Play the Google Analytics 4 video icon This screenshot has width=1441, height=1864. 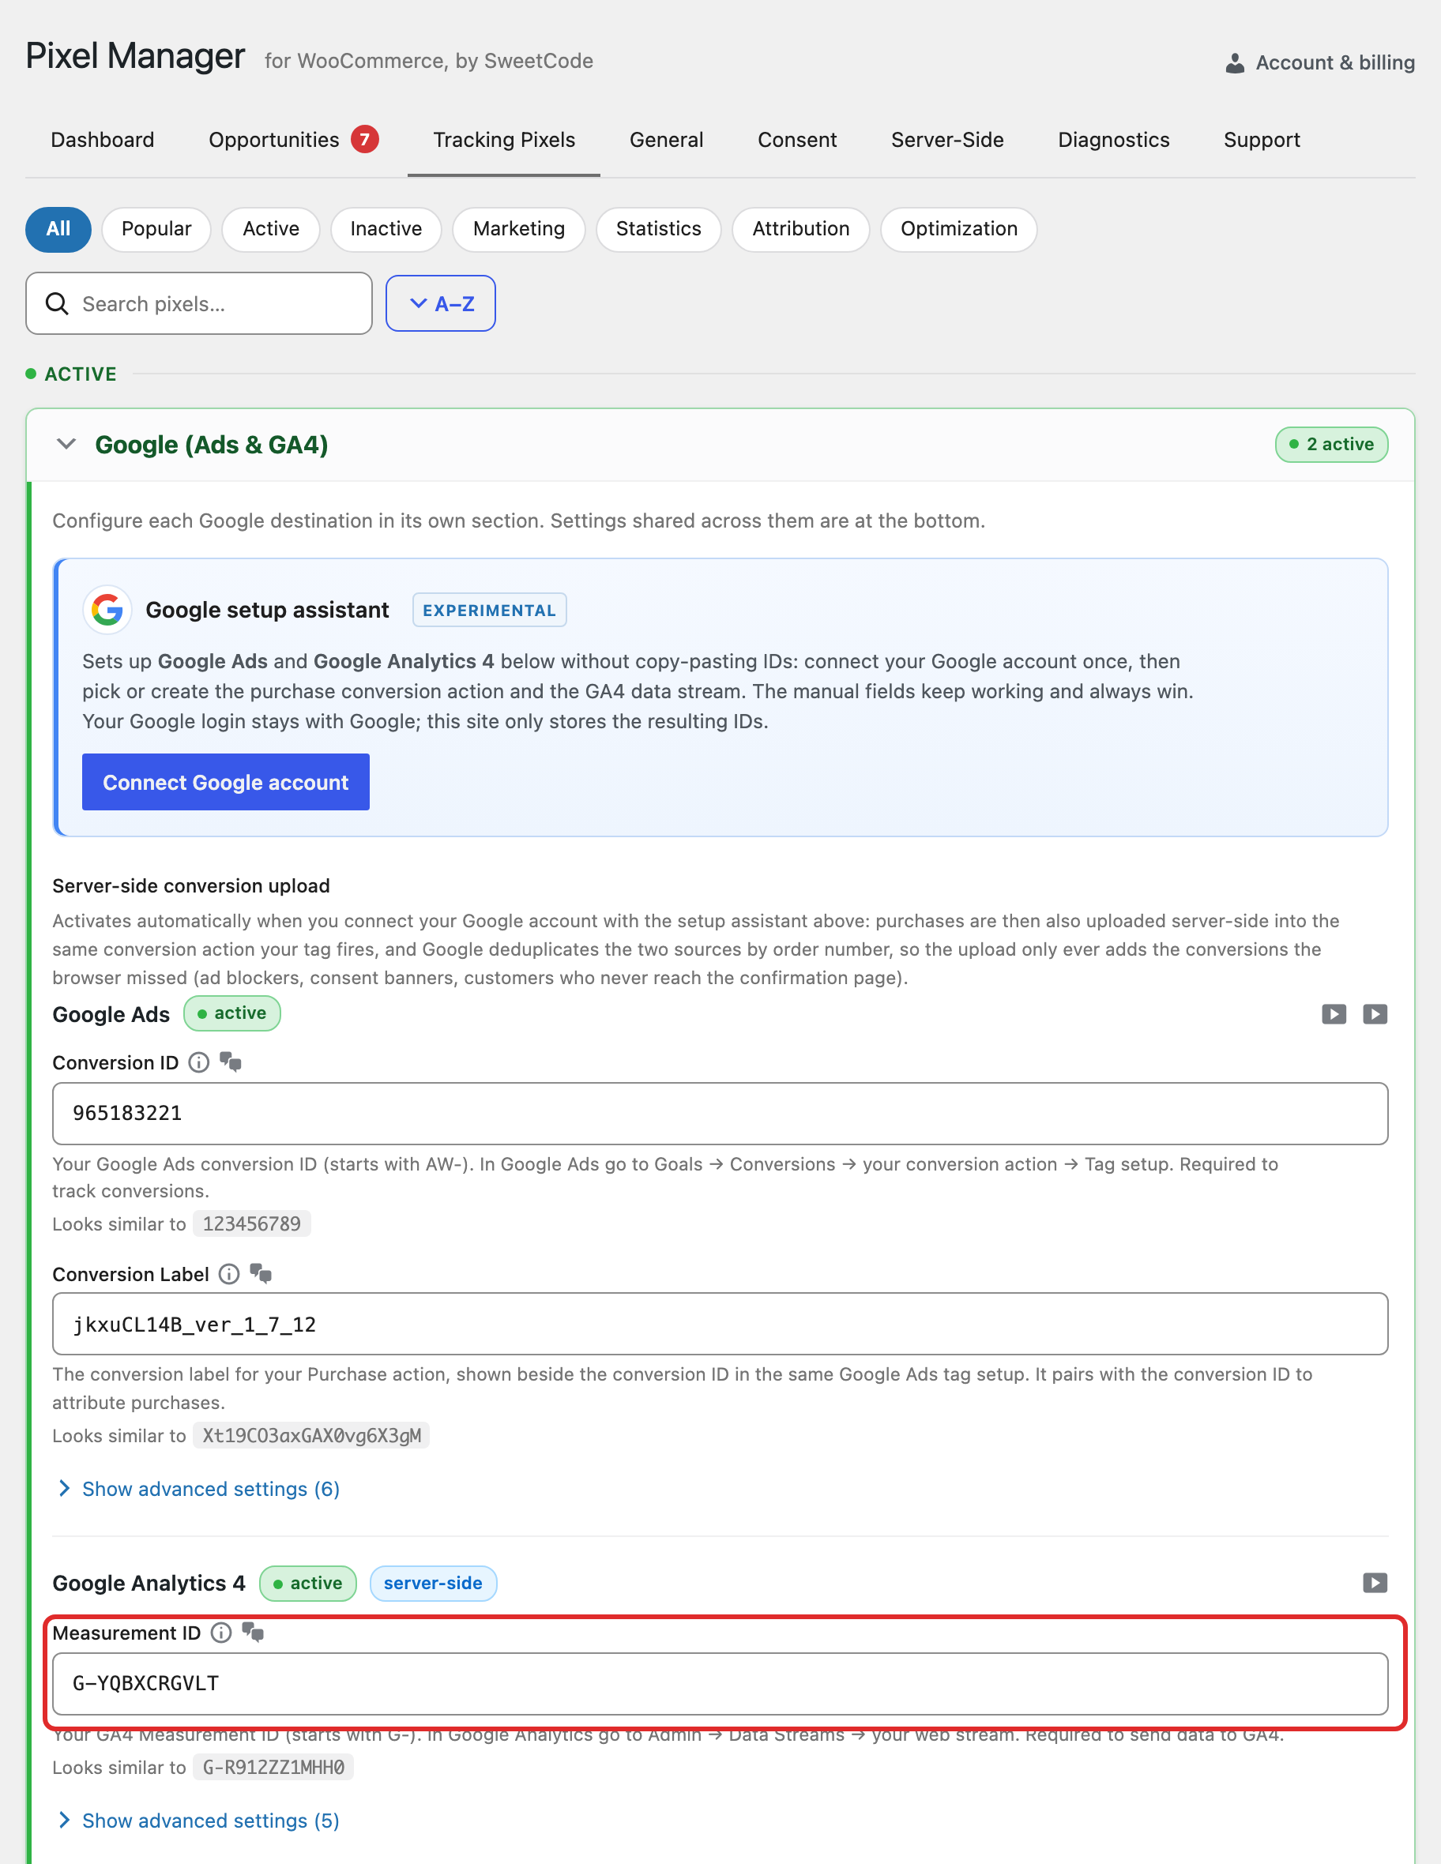1375,1583
